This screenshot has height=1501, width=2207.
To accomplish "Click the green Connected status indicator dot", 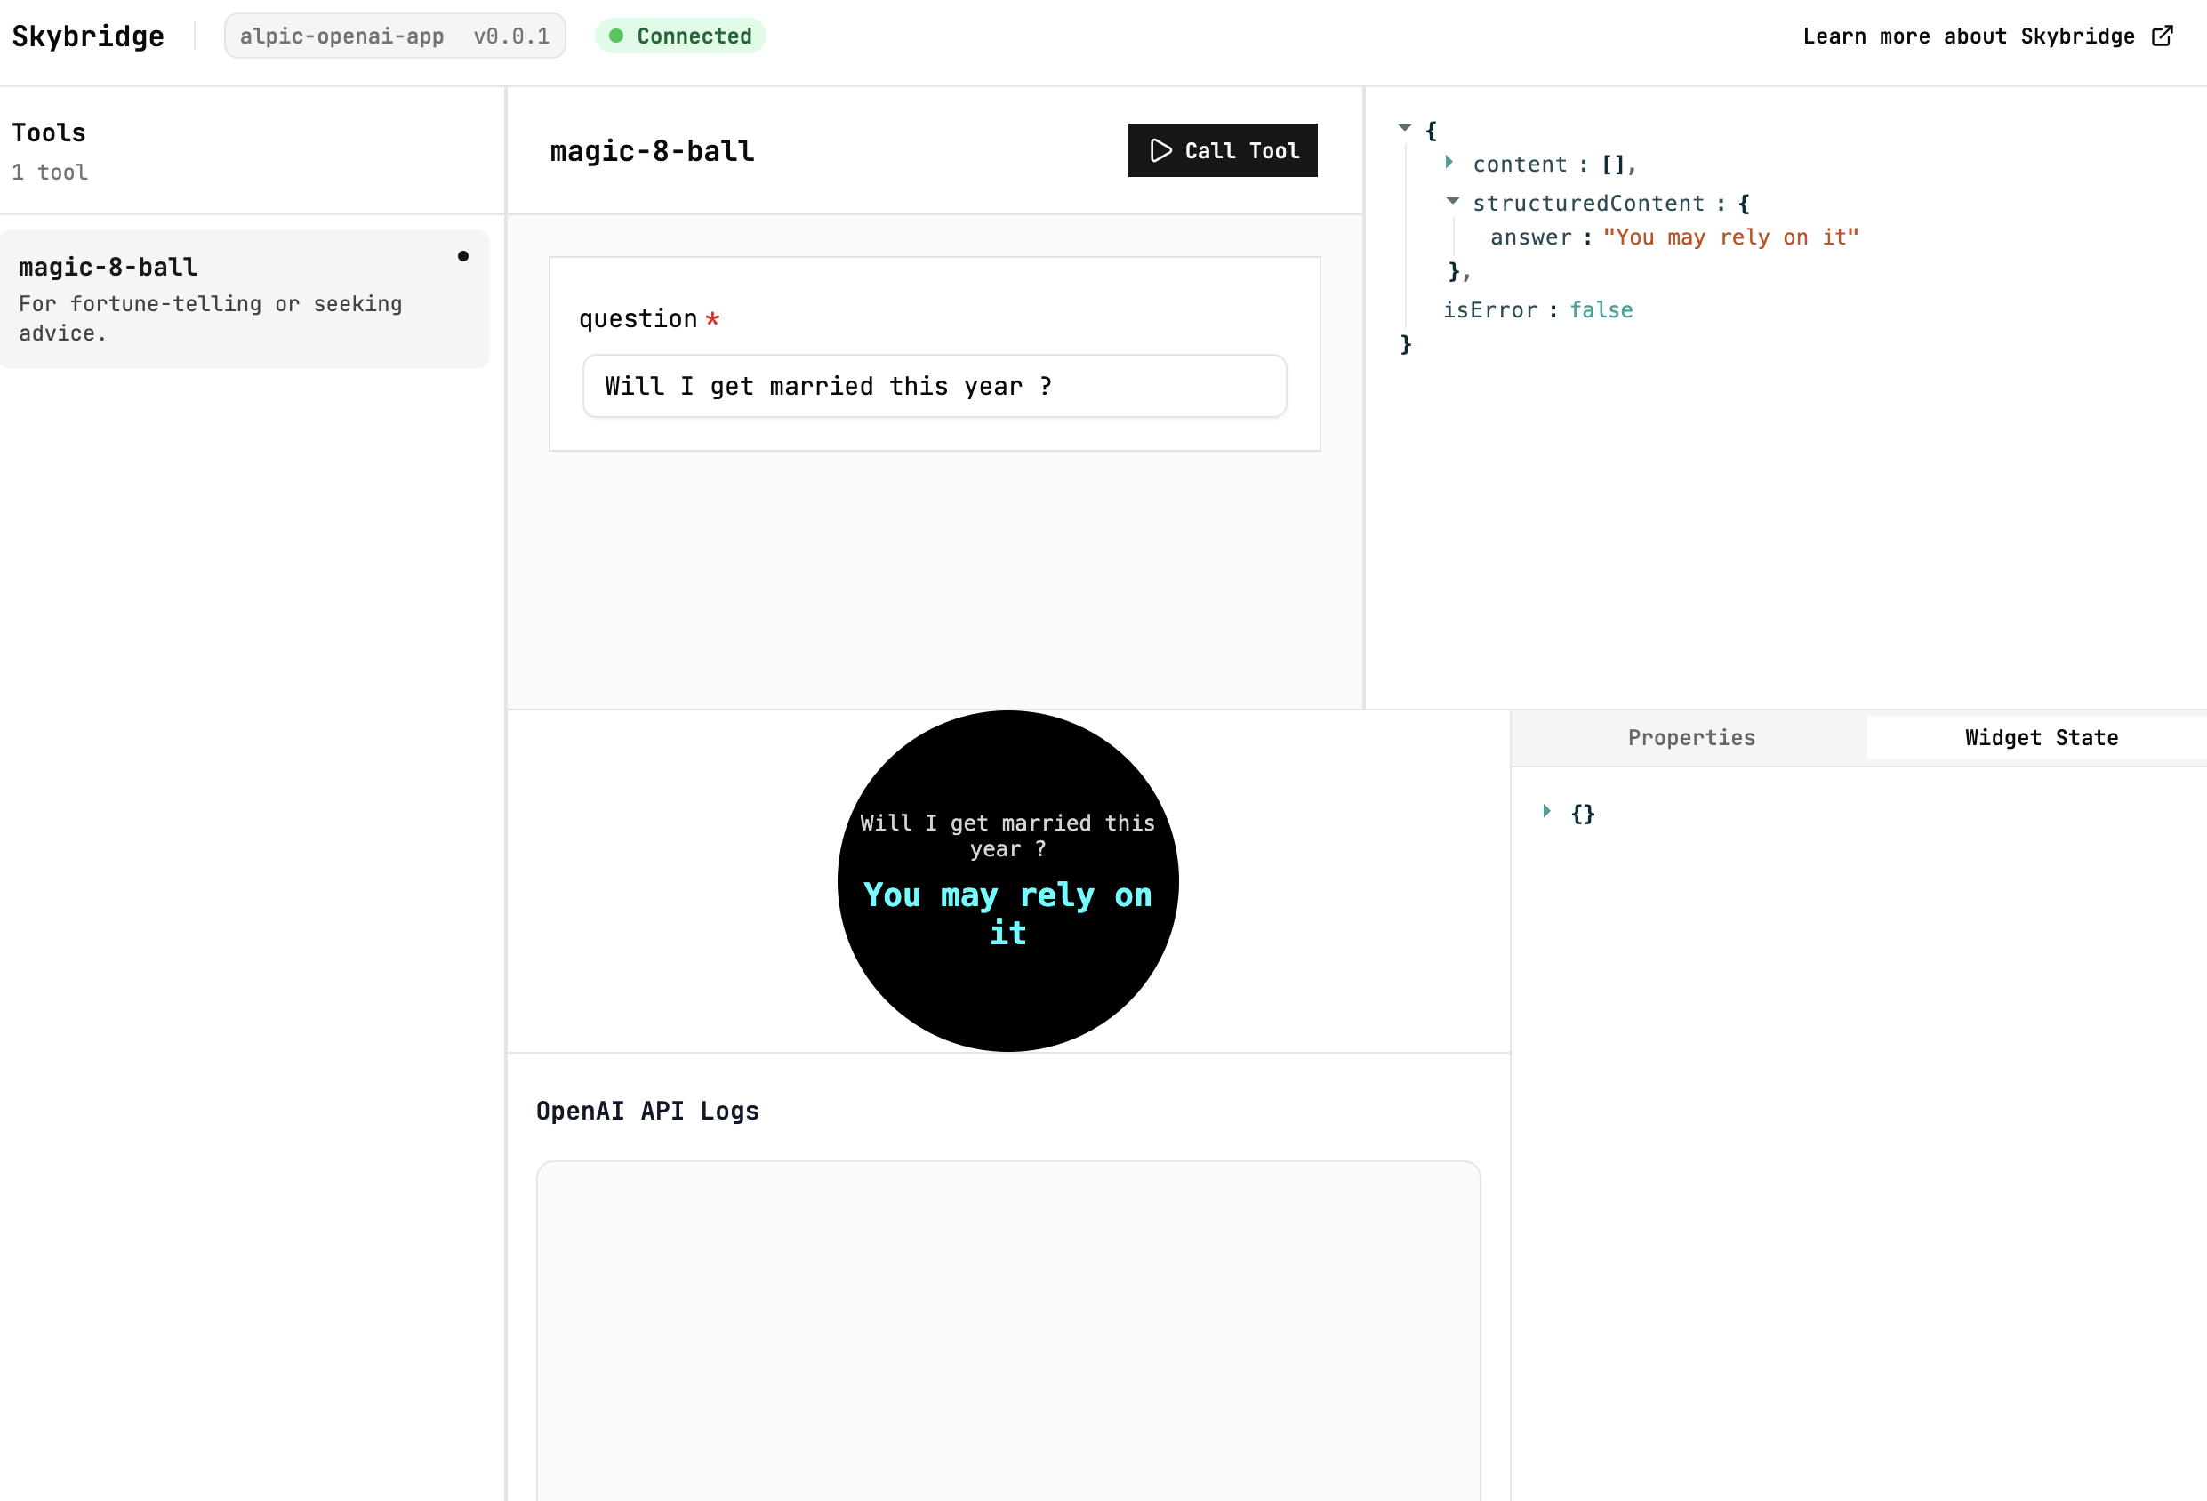I will [x=618, y=36].
